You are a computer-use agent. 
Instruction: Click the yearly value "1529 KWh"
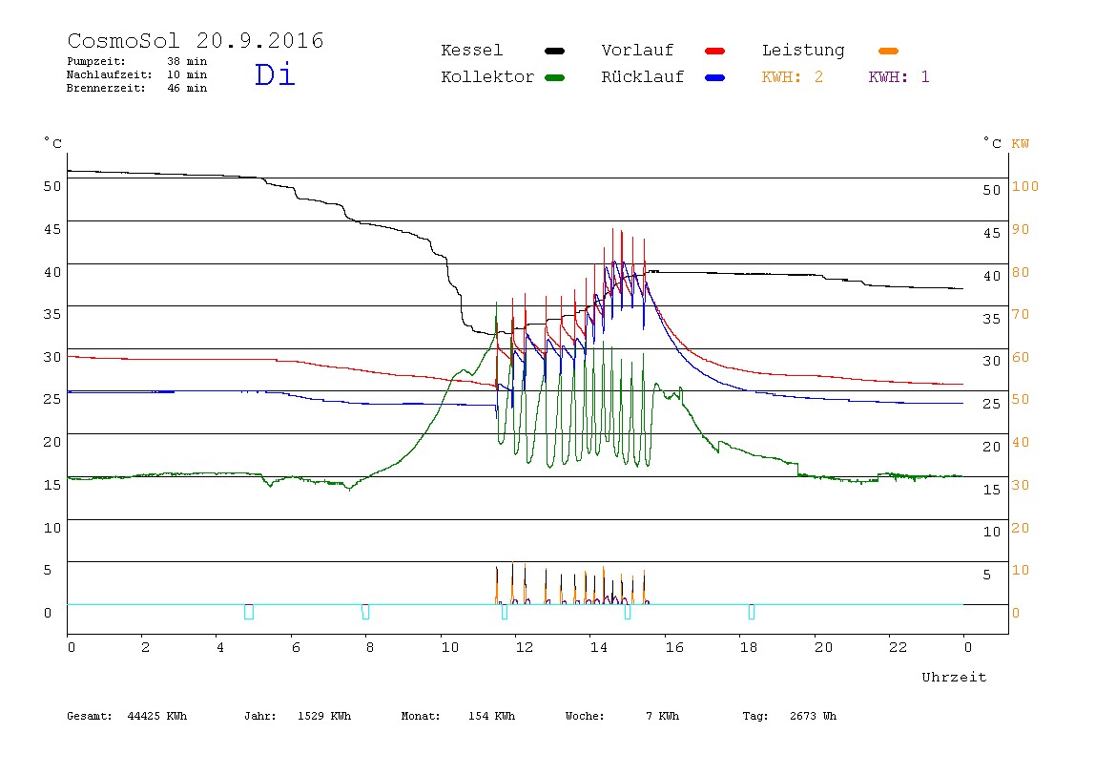pyautogui.click(x=324, y=716)
